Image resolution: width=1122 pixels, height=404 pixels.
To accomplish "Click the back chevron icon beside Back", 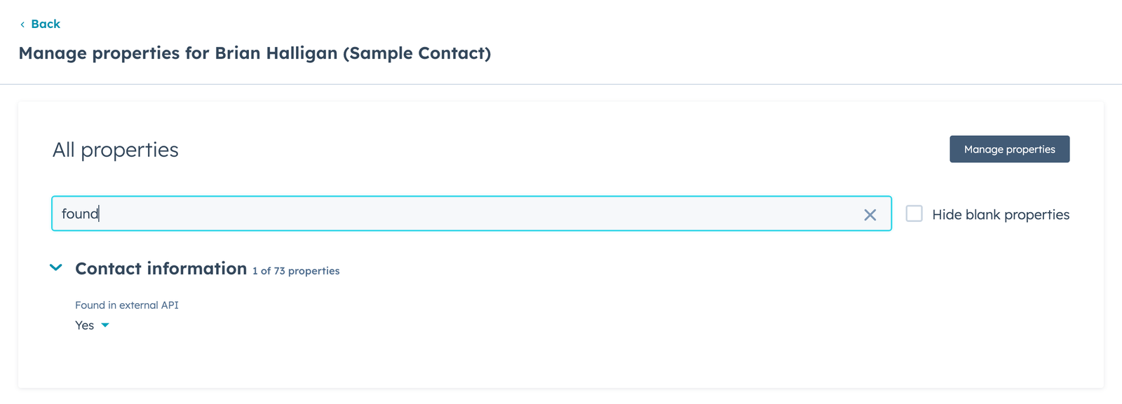I will point(22,24).
